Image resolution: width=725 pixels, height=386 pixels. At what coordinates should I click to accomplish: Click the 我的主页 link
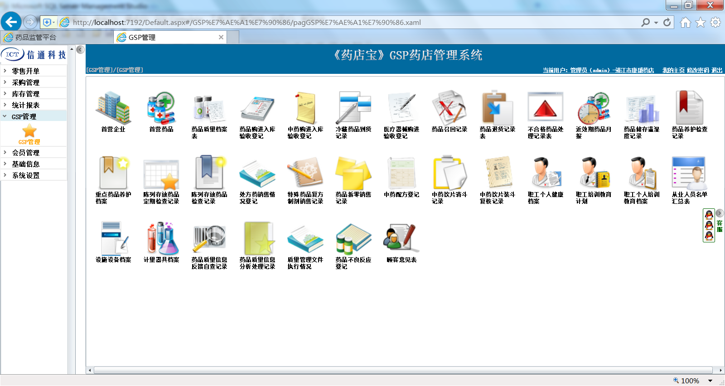(x=673, y=70)
